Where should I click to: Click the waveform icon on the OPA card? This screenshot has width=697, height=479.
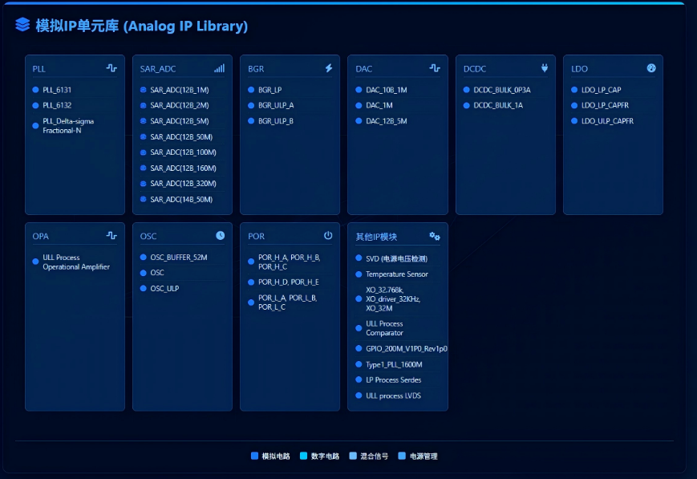[x=111, y=236]
